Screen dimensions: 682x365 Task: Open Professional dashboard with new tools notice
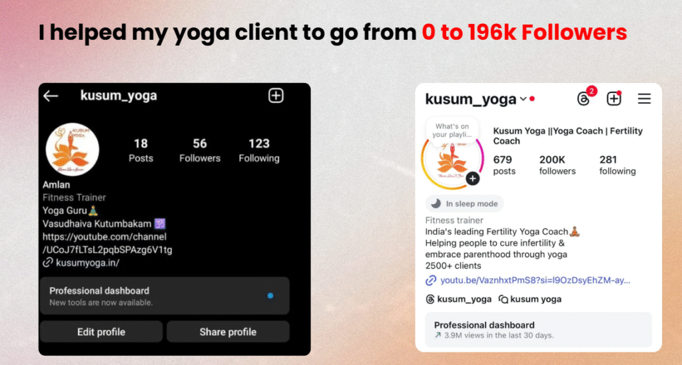click(165, 296)
